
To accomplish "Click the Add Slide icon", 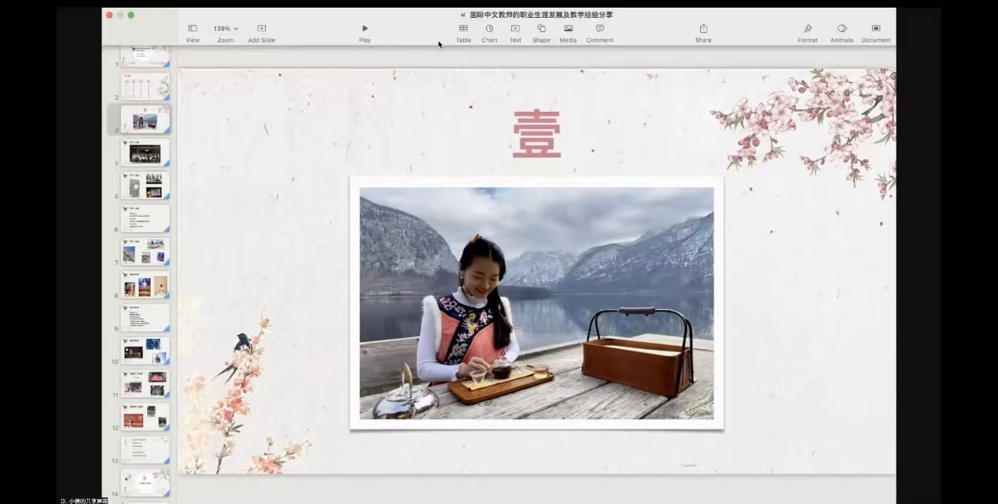I will coord(262,29).
